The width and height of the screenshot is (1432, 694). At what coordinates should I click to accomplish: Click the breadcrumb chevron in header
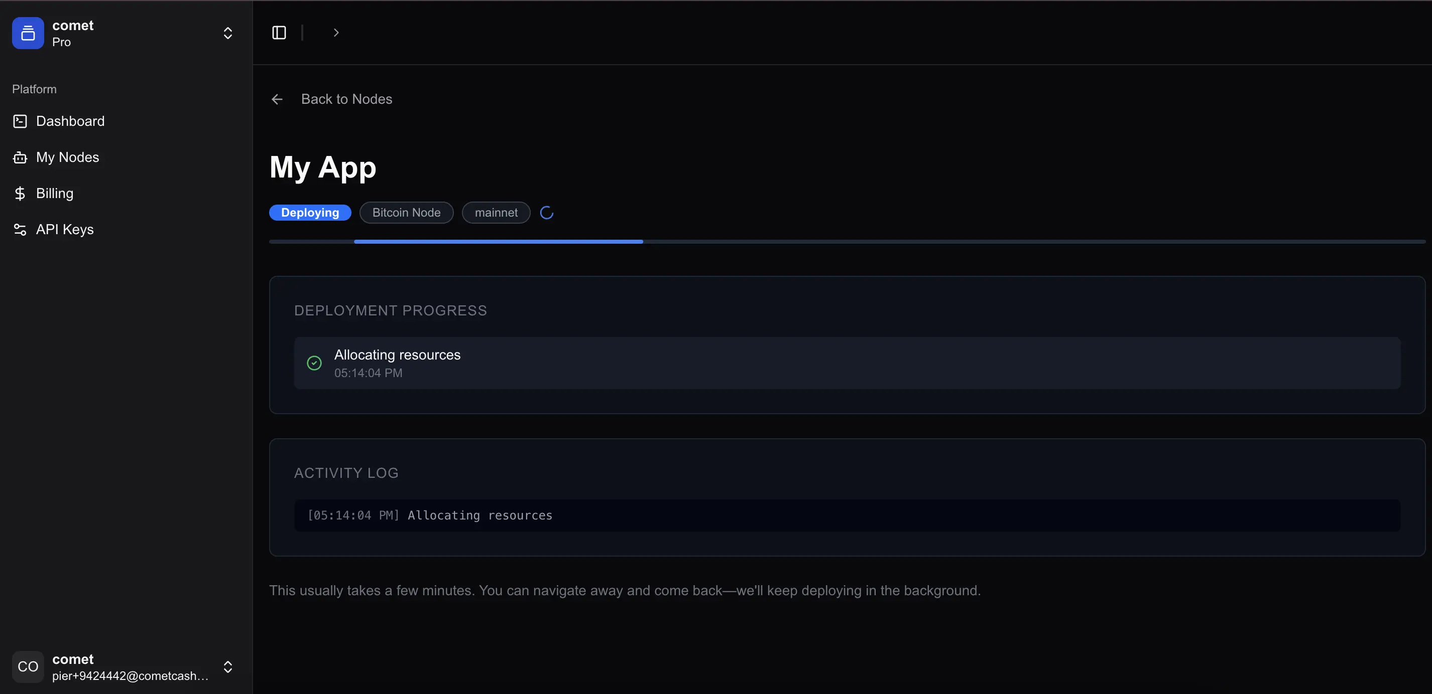click(x=336, y=33)
